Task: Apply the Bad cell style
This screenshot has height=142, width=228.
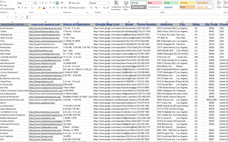Action: pos(155,3)
